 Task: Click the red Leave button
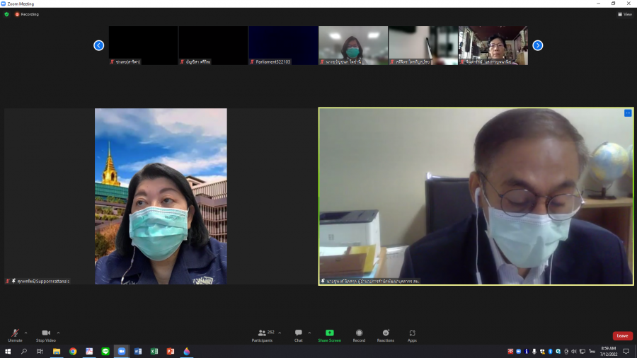(622, 335)
